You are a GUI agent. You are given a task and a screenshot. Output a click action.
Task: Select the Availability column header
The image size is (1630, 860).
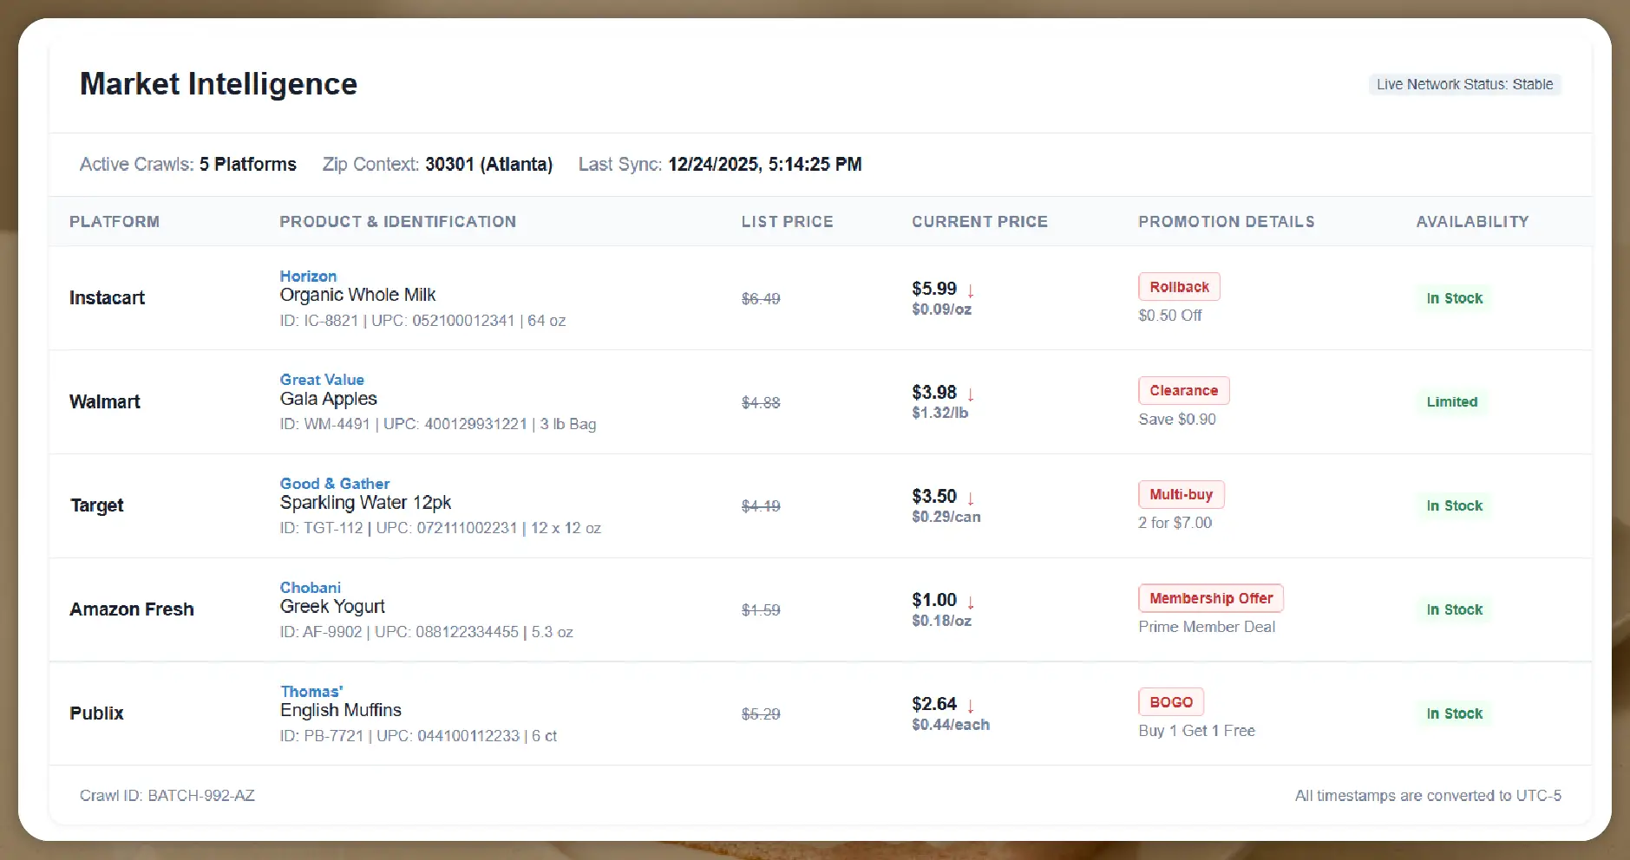(1472, 222)
